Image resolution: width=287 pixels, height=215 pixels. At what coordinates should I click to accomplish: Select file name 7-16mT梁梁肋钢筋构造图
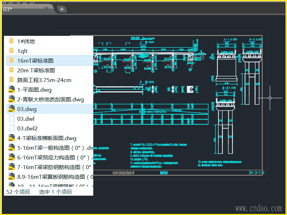pos(55,167)
